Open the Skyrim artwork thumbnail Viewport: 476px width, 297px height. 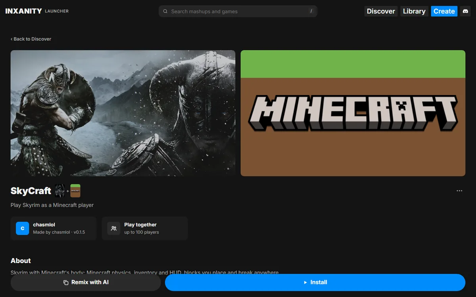click(x=123, y=113)
